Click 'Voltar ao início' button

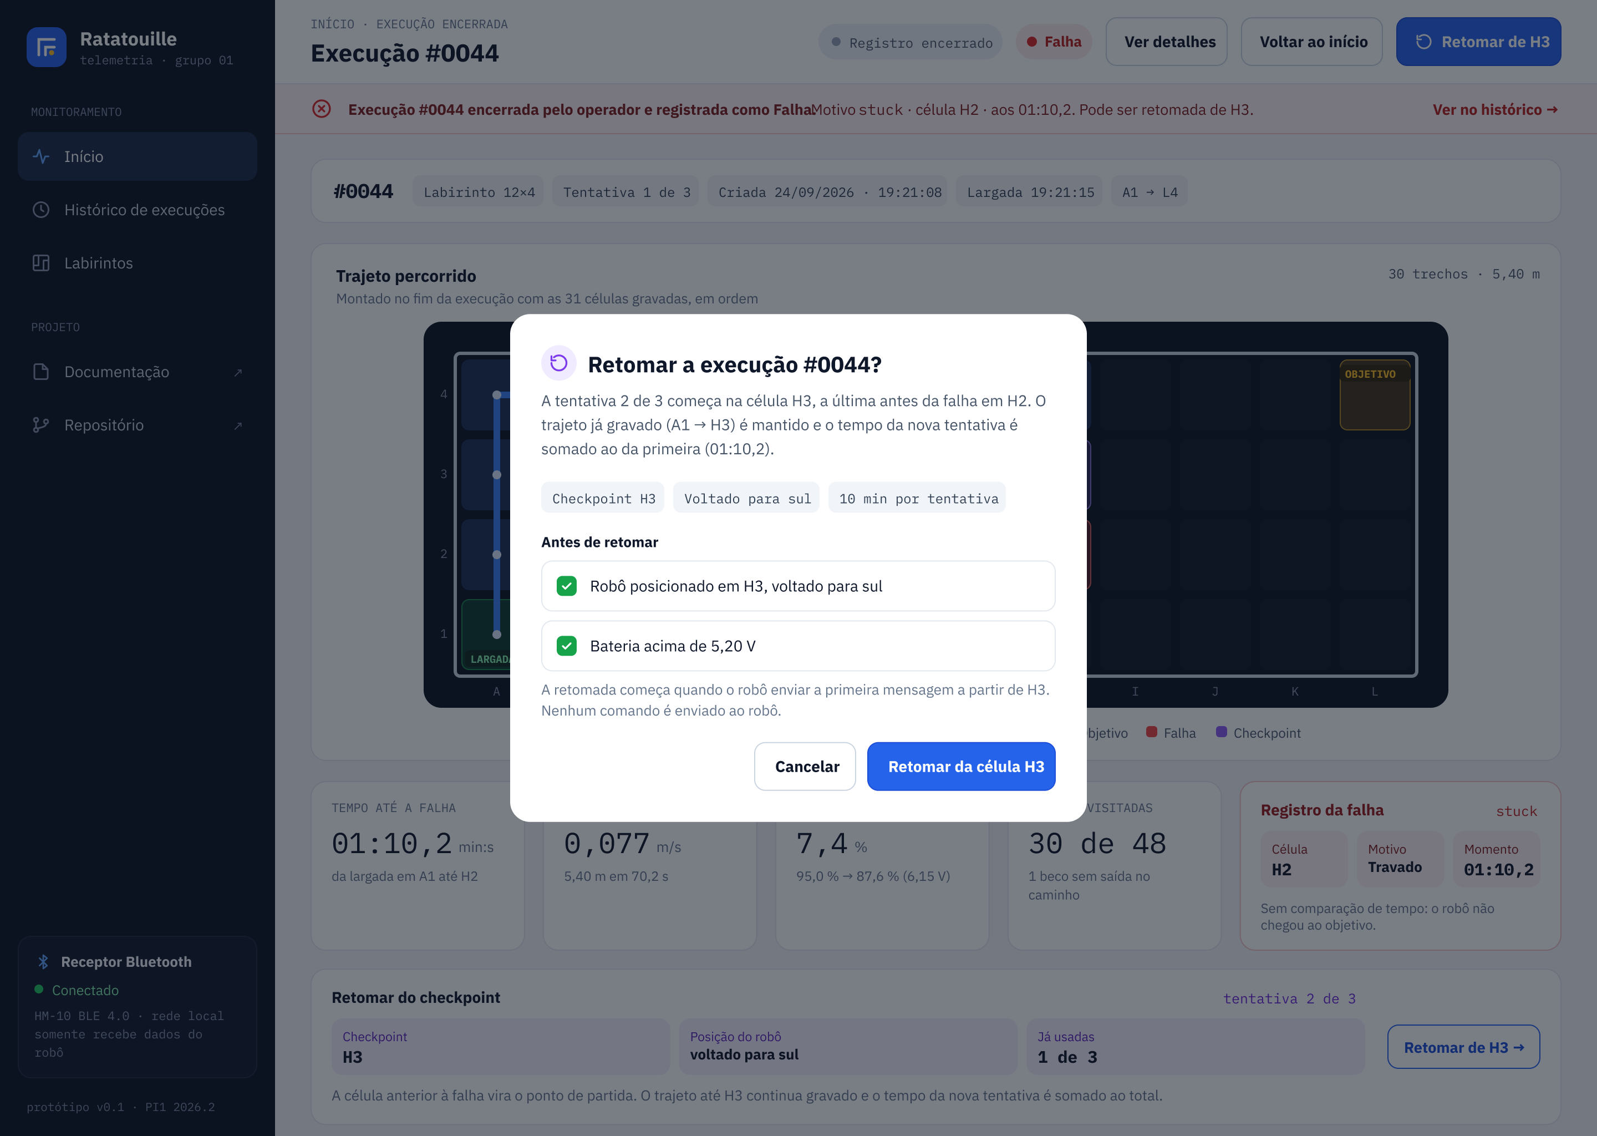(x=1313, y=42)
